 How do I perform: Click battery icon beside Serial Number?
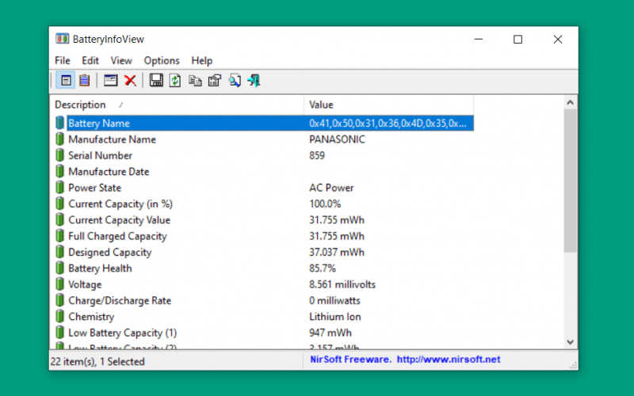point(60,155)
